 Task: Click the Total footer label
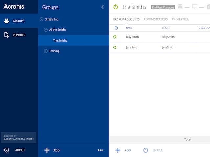pyautogui.click(x=187, y=140)
